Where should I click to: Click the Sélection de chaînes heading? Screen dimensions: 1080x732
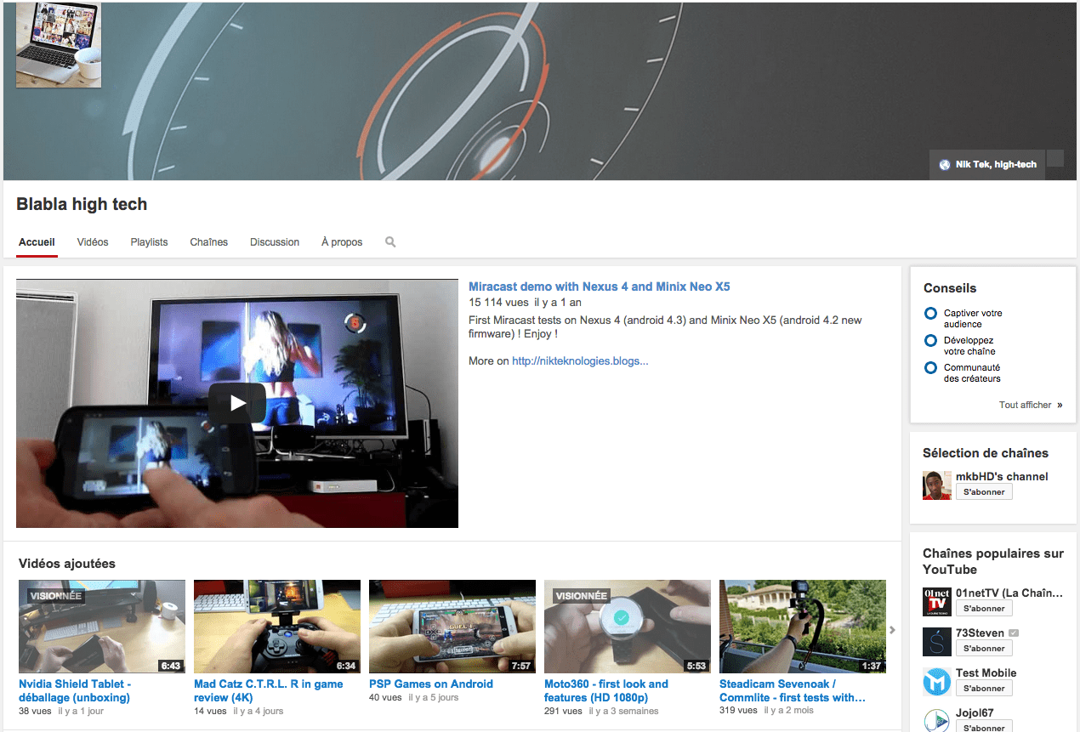[x=986, y=453]
